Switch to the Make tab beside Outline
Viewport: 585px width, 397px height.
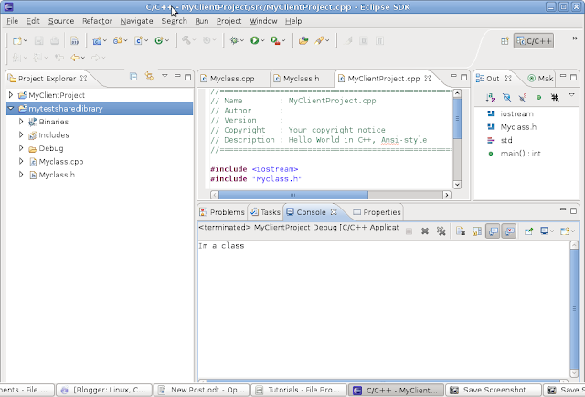(540, 79)
